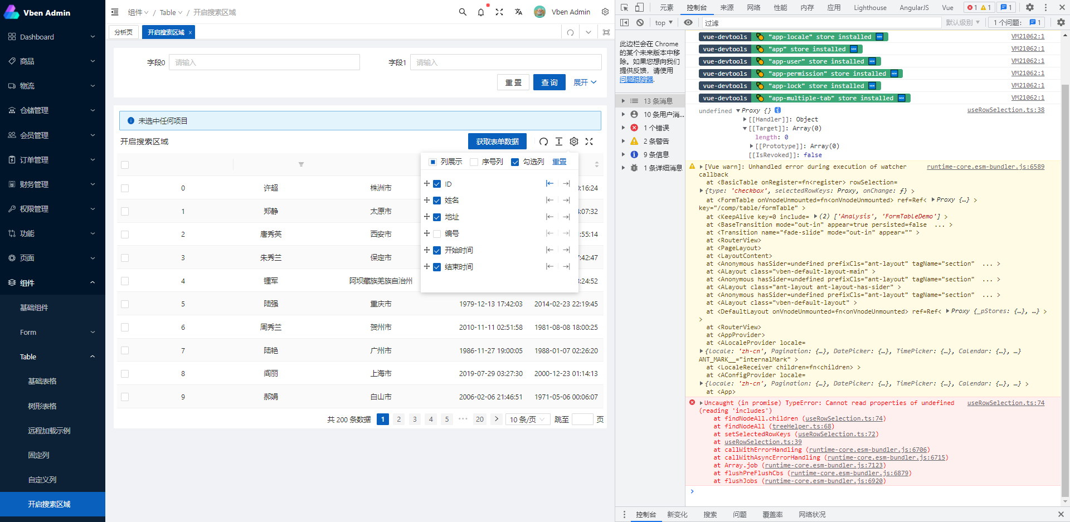Open global search with the magnifier icon
Image resolution: width=1070 pixels, height=522 pixels.
[x=463, y=12]
